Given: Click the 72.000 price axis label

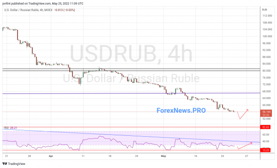Looking at the screenshot, I should tap(266, 84).
